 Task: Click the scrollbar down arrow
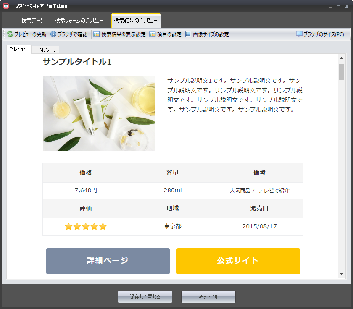[x=341, y=274]
